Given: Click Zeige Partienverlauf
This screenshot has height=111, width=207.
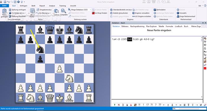Looking at the screenshot, I should pos(186,16).
